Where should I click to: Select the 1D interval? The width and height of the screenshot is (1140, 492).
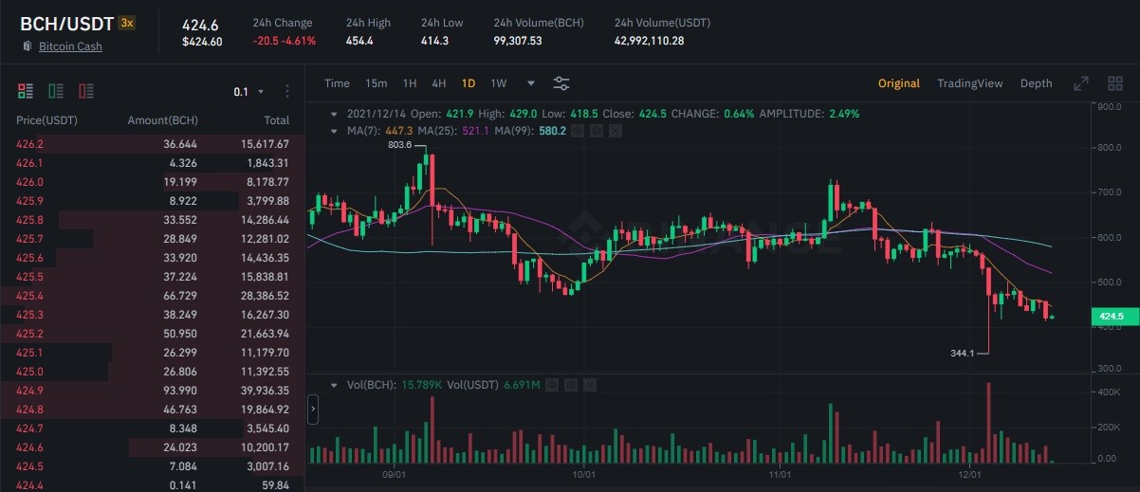pyautogui.click(x=469, y=83)
